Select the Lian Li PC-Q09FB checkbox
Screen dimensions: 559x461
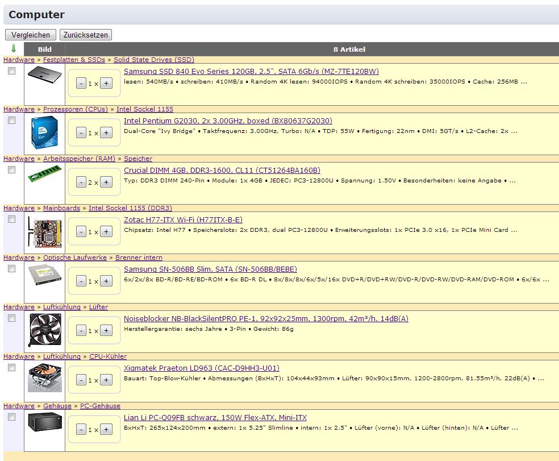(12, 417)
